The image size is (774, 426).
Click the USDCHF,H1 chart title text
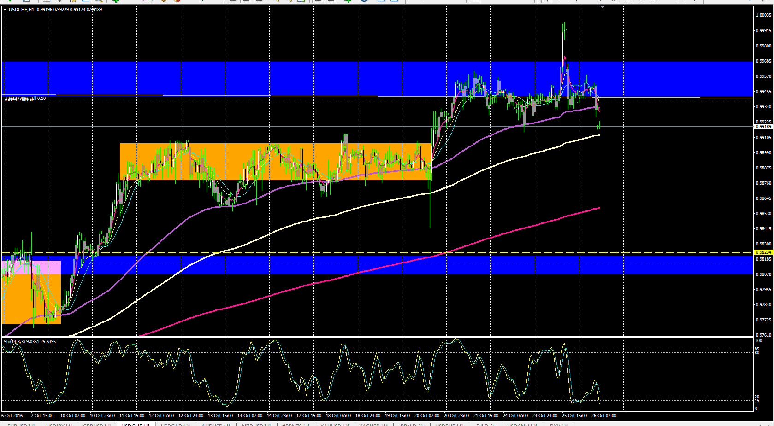21,9
